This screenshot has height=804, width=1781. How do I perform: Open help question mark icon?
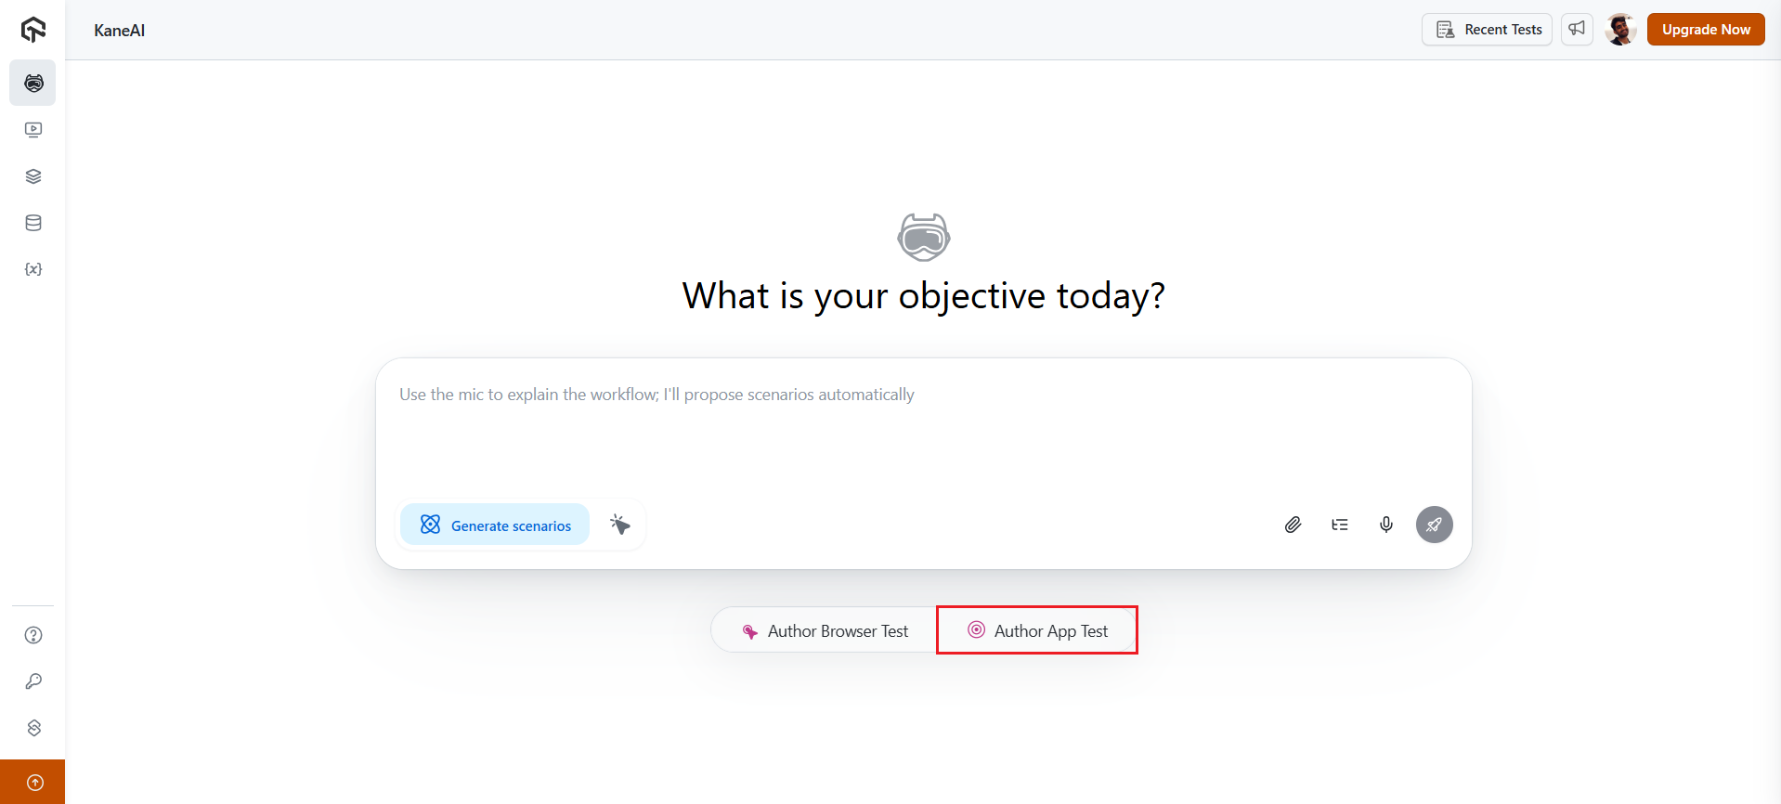pos(33,635)
